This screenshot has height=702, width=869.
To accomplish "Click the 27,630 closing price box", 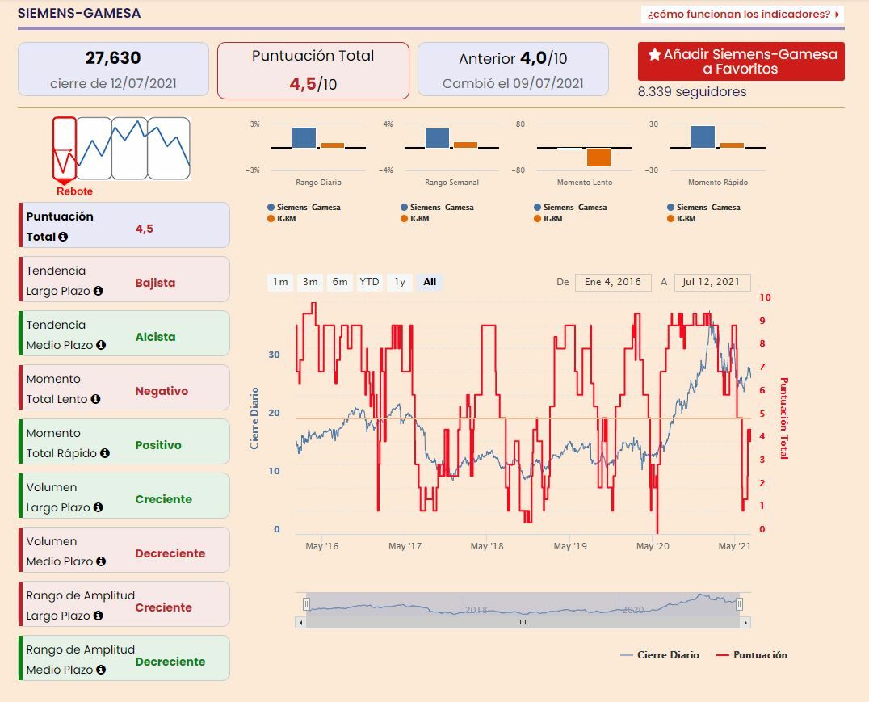I will tap(113, 69).
